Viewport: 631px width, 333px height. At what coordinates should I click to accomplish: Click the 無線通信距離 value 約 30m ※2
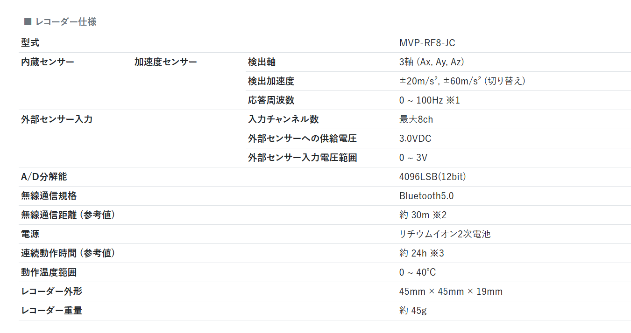(423, 215)
